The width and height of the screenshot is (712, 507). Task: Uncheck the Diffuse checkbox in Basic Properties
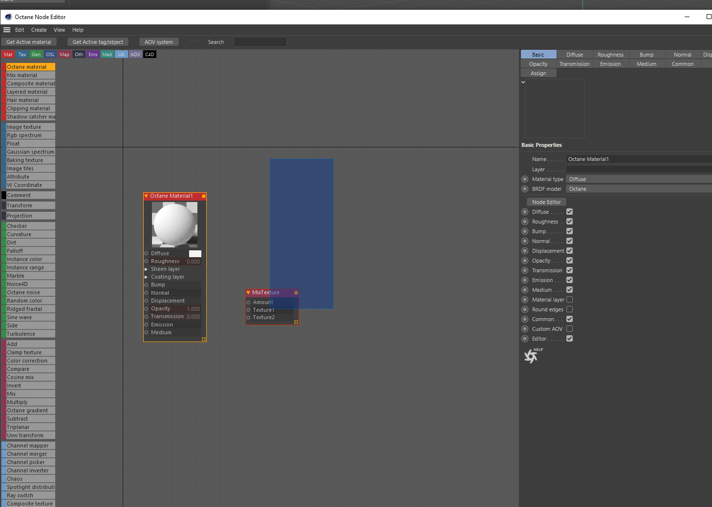coord(569,212)
